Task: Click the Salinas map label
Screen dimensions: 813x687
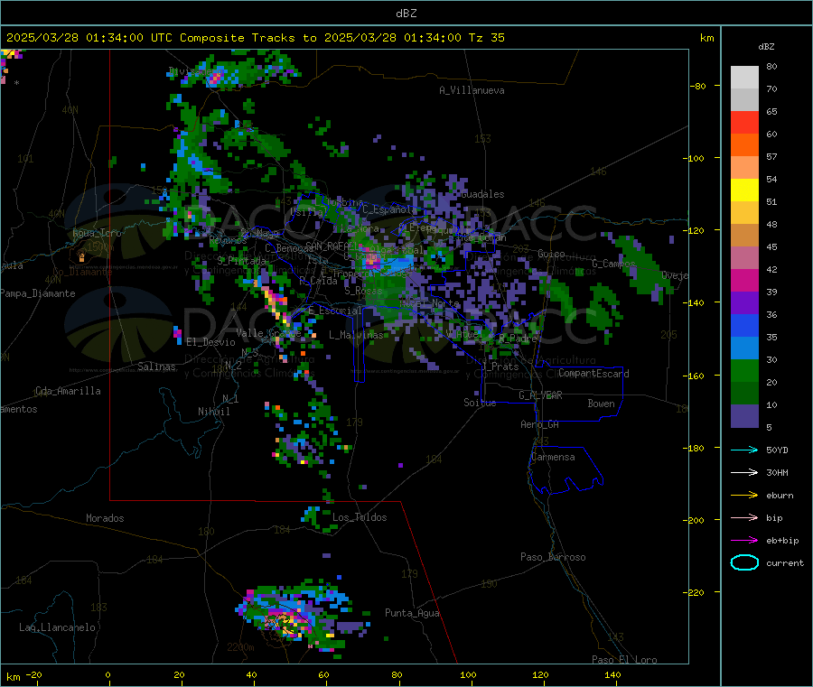Action: pos(156,367)
